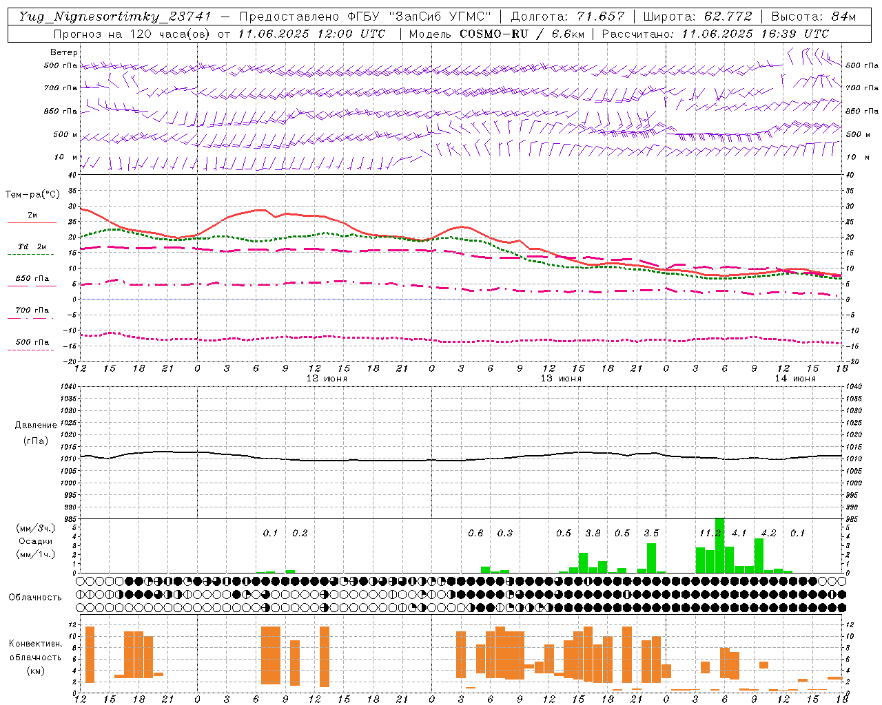Select the text Предоставлено ФГБУ "ЗапСиб УГМС"
882x705 pixels.
[x=365, y=17]
